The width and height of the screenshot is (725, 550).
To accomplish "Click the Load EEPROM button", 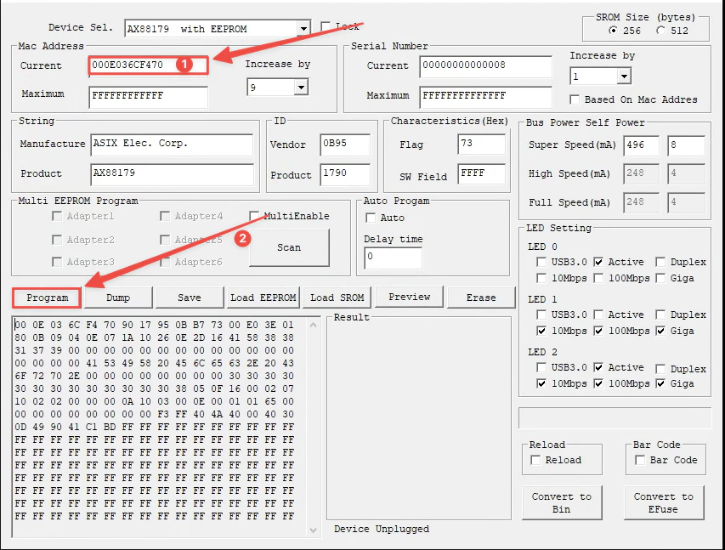I will pos(263,298).
